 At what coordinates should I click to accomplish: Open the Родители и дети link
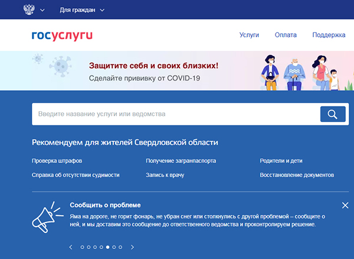pos(281,161)
